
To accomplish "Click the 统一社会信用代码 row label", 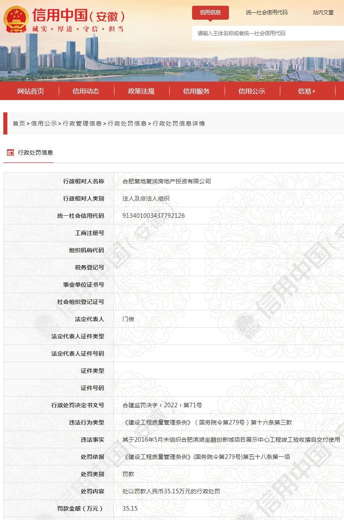I will [x=81, y=216].
